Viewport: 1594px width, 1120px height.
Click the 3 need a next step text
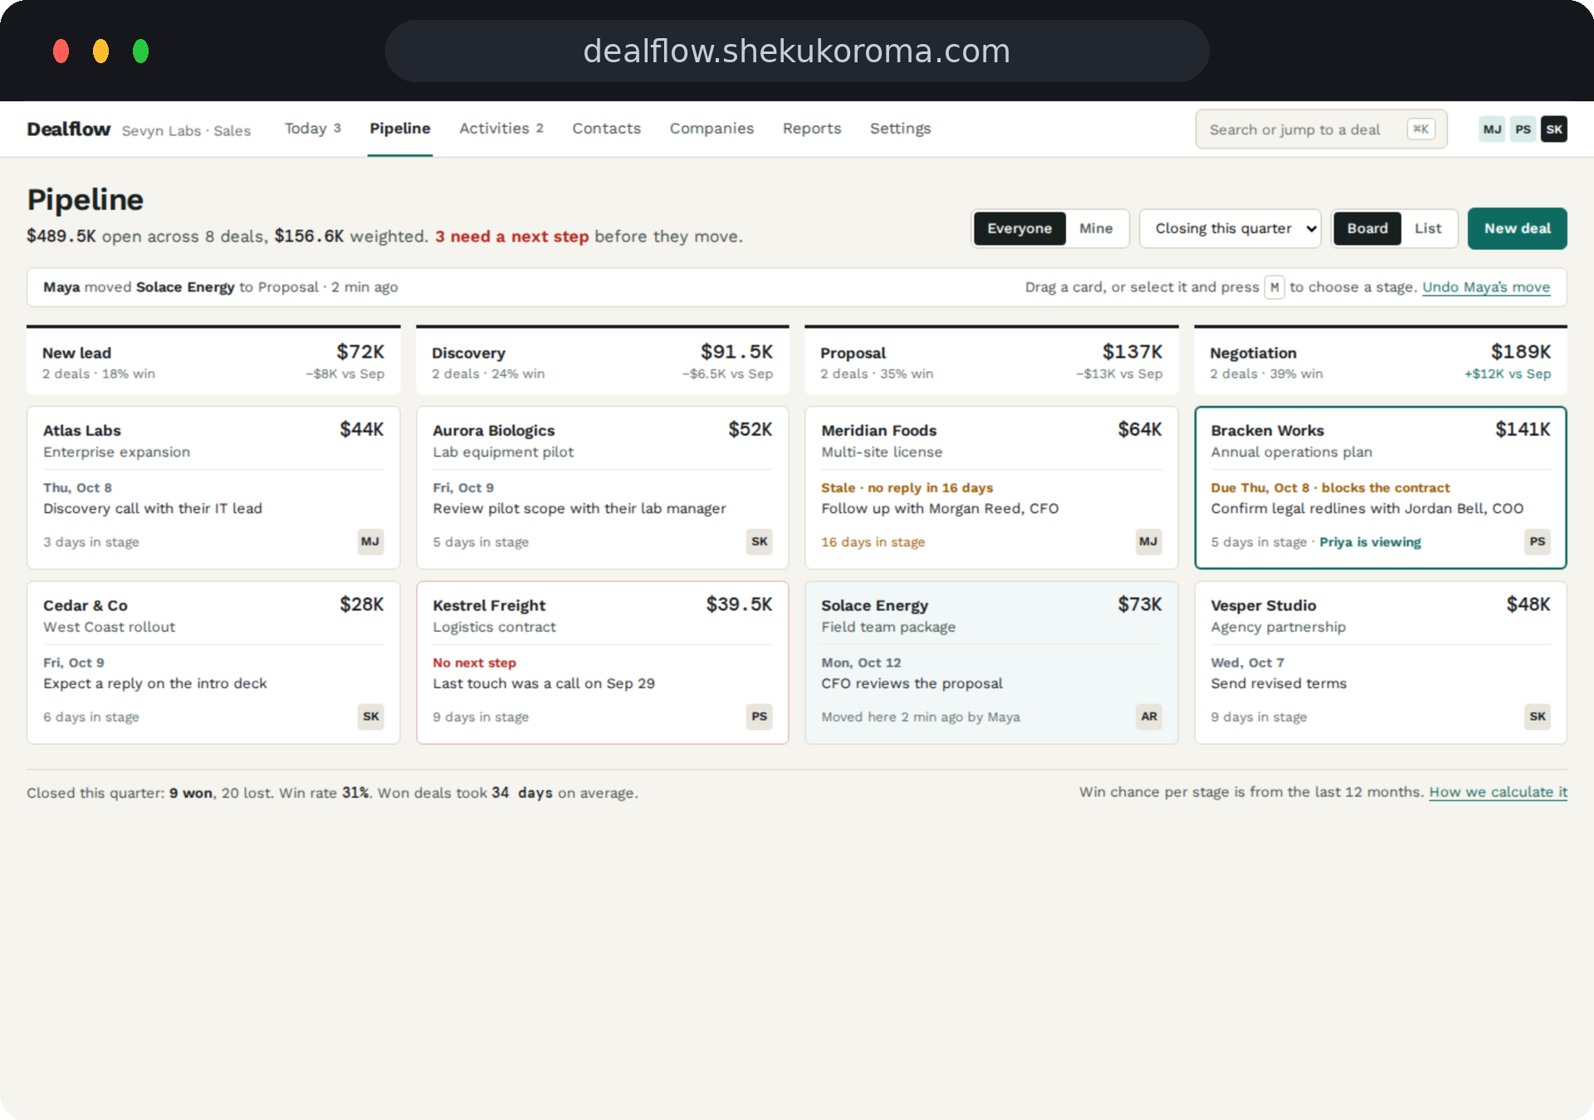point(511,237)
